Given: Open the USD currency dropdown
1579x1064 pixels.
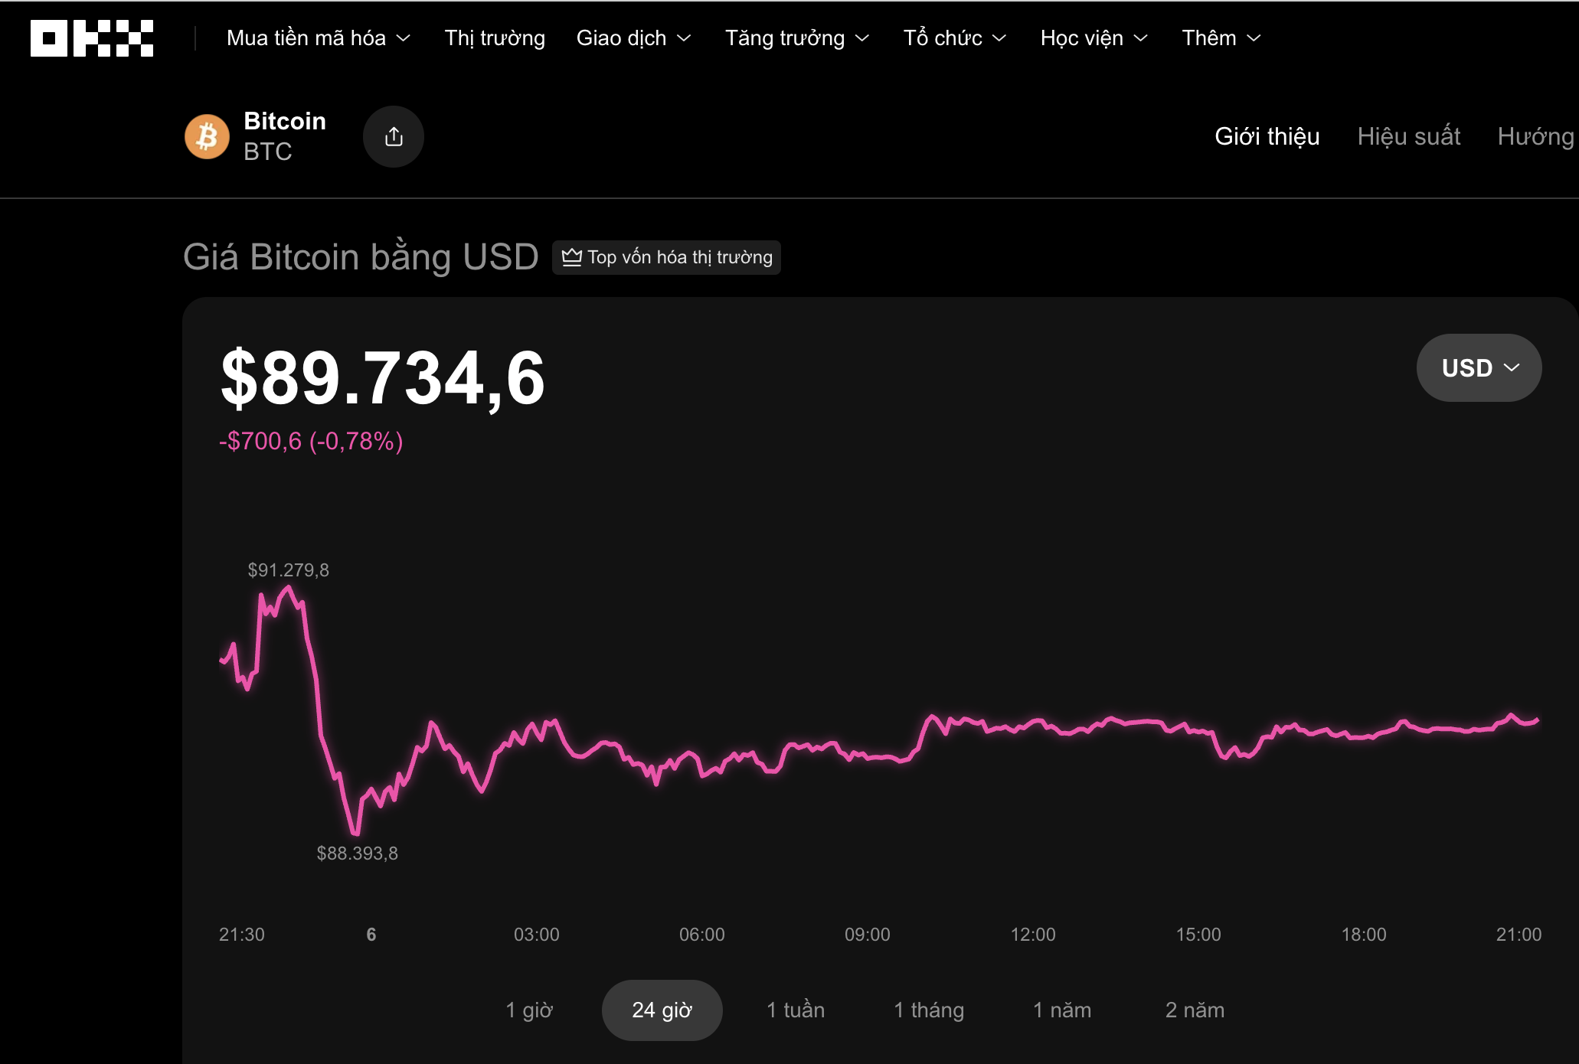Looking at the screenshot, I should pyautogui.click(x=1479, y=368).
